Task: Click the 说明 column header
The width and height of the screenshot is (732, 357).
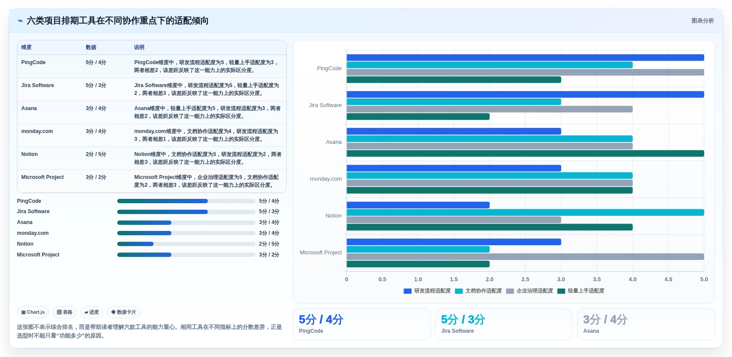Action: (139, 47)
